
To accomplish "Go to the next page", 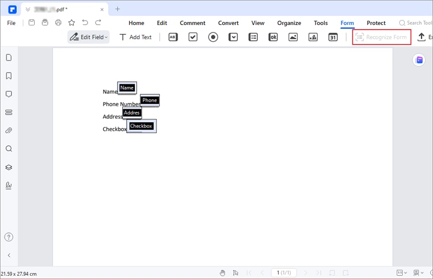I will point(305,273).
